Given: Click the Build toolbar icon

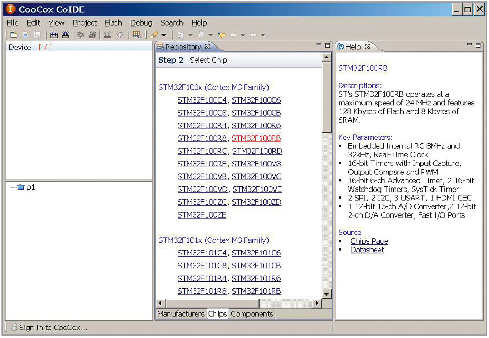Looking at the screenshot, I should (54, 35).
